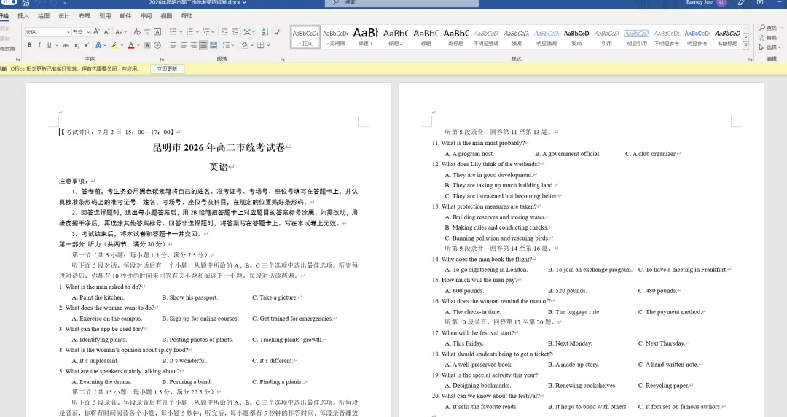Apply the 无间隔 style

(335, 36)
